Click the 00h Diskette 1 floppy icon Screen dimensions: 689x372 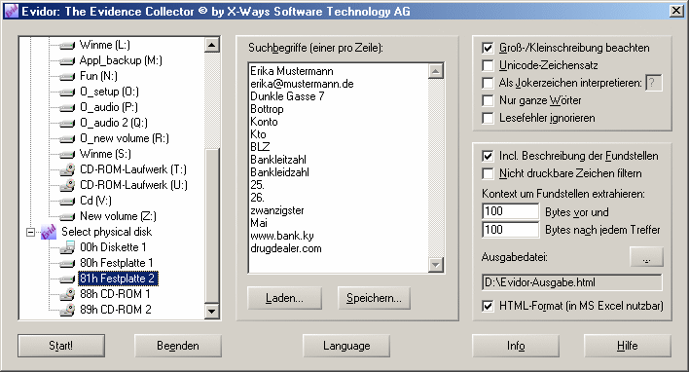click(67, 247)
